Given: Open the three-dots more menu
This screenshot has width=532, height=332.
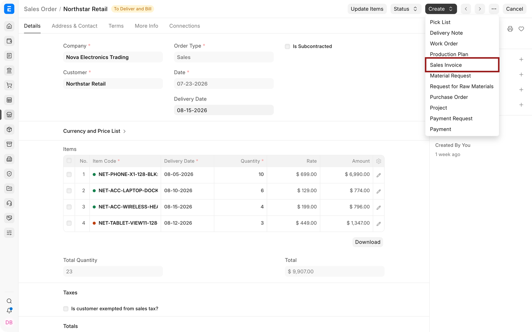Looking at the screenshot, I should tap(494, 9).
